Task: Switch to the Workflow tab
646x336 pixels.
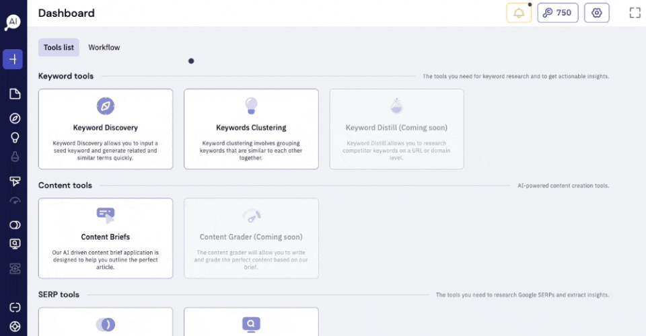Action: (x=104, y=47)
